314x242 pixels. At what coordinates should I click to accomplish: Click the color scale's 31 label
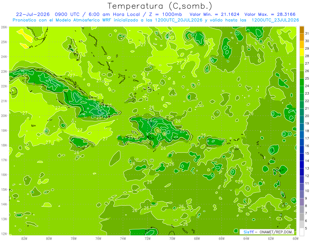[307, 33]
